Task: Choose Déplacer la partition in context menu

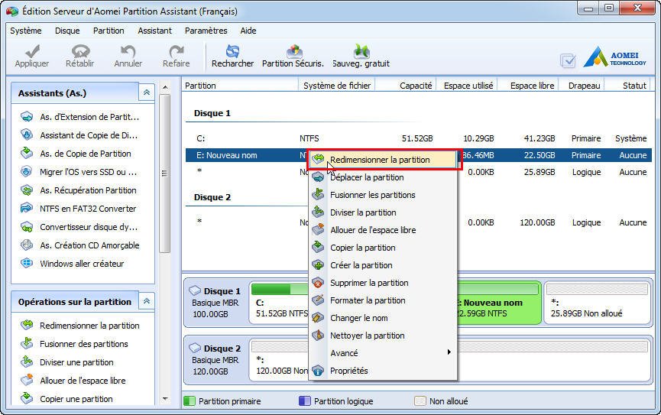Action: [x=383, y=177]
